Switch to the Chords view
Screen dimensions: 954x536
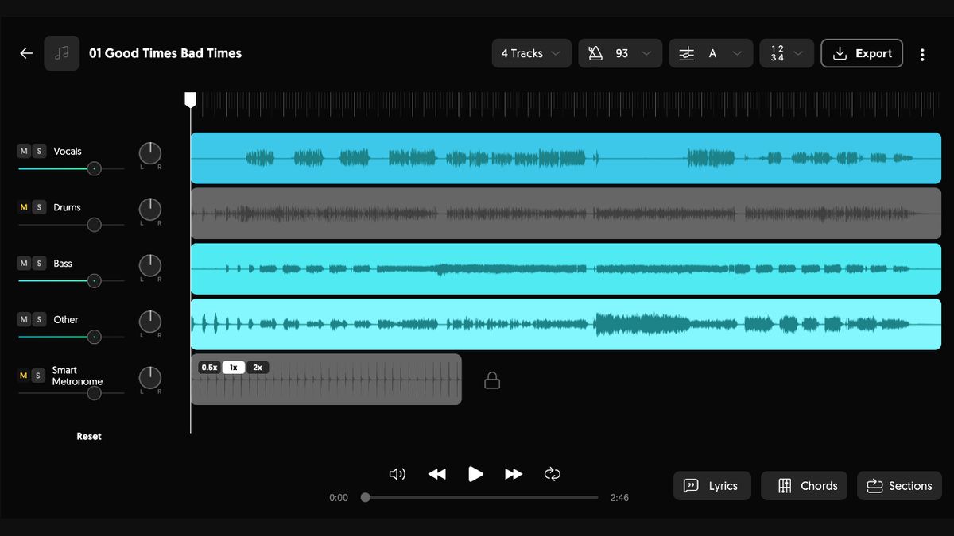pyautogui.click(x=804, y=485)
